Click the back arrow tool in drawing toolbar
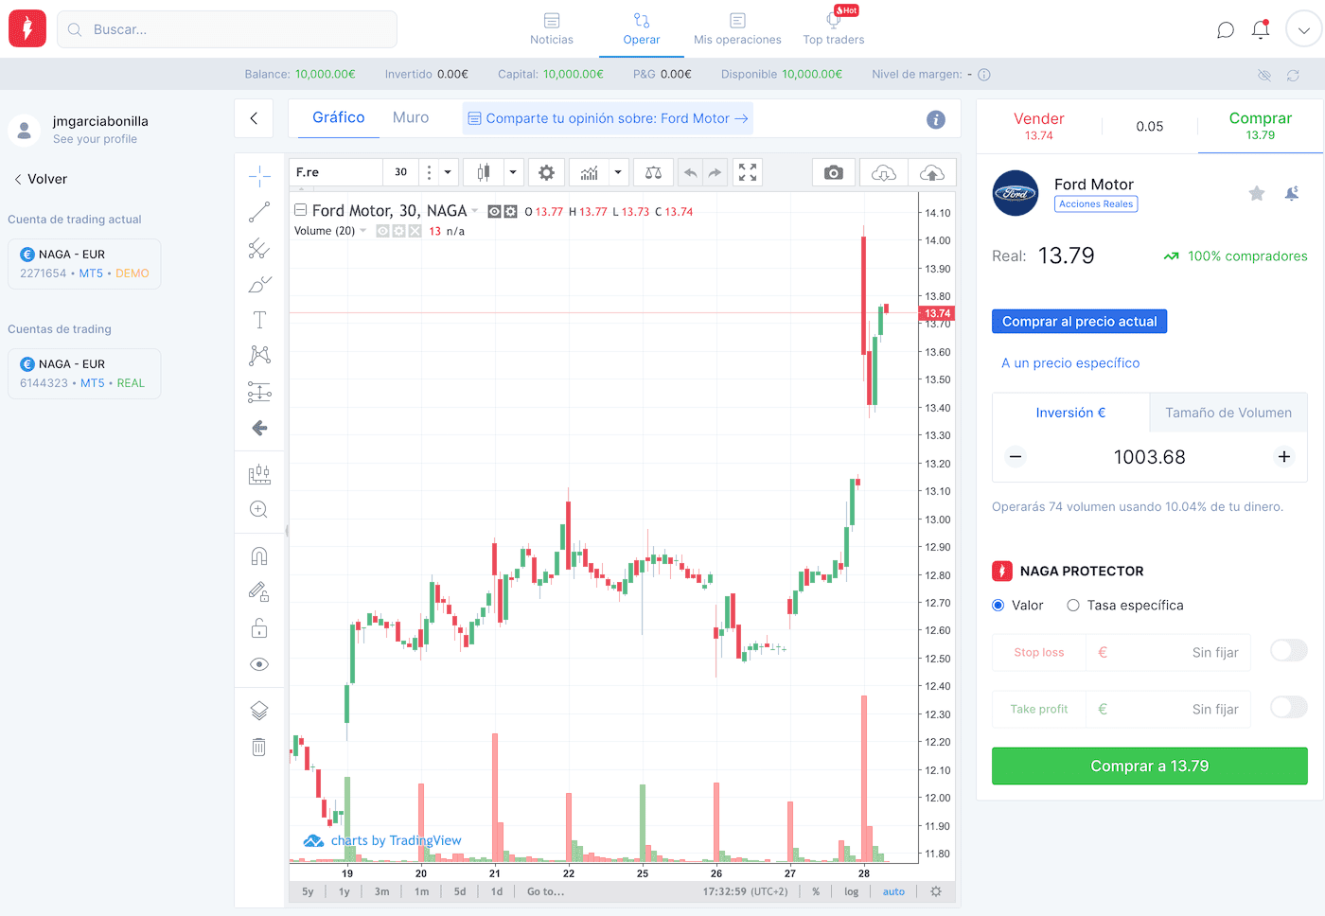 click(x=259, y=428)
